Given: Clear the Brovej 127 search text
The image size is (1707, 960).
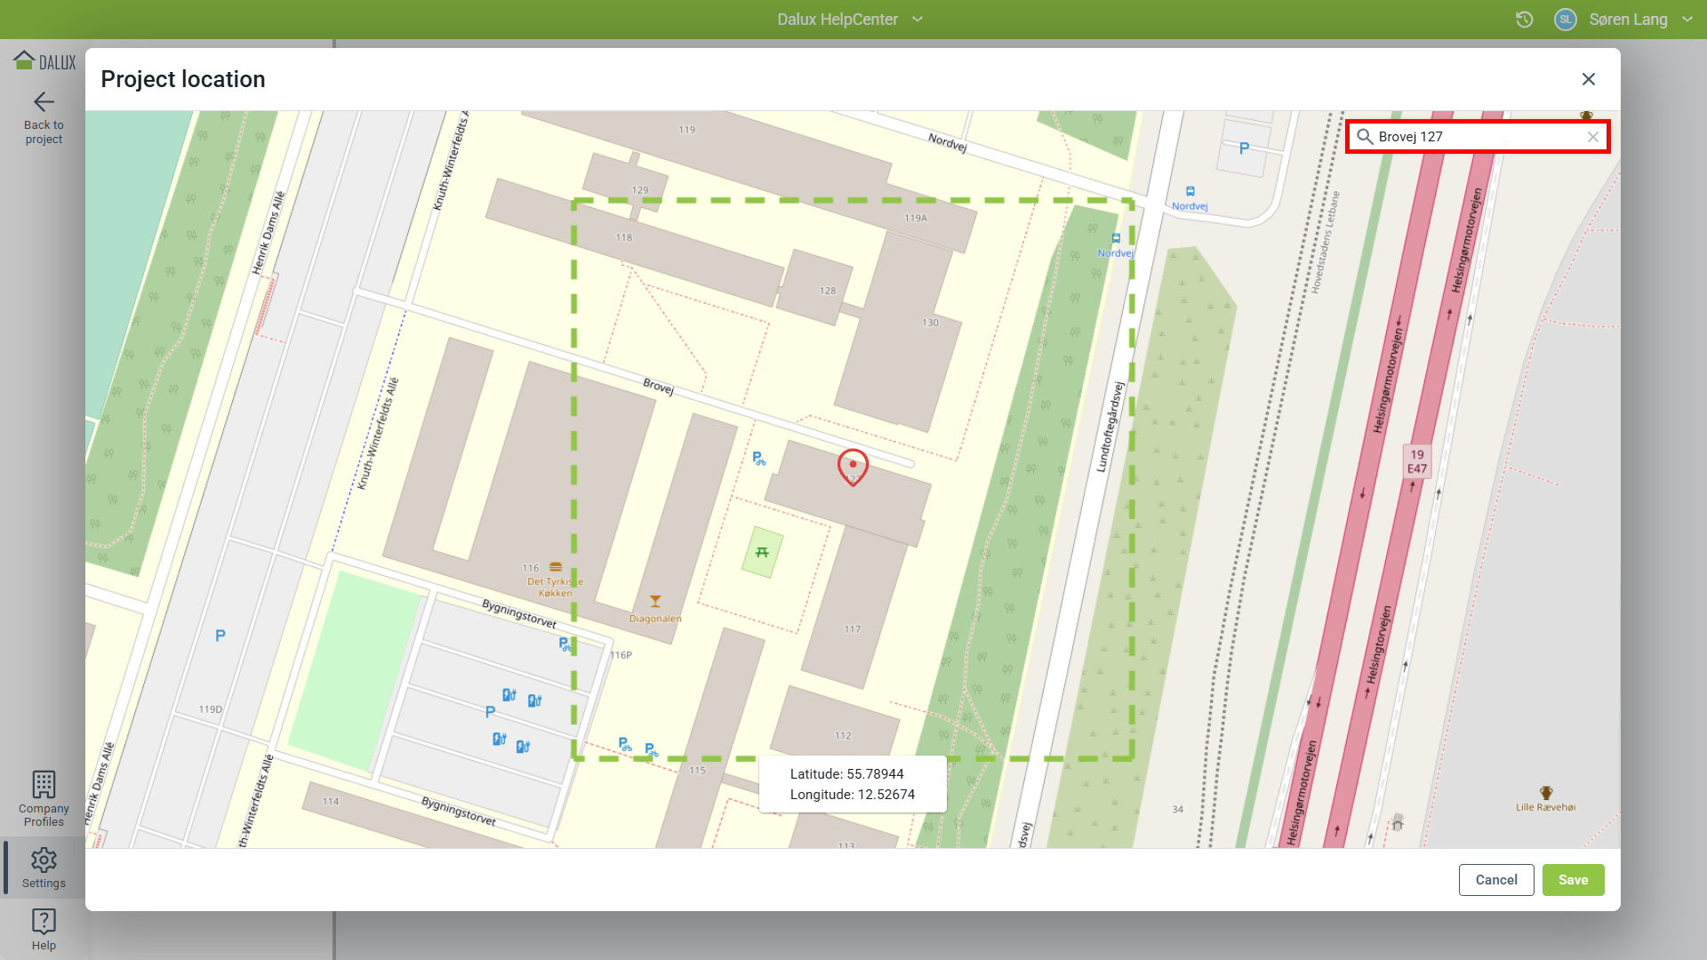Looking at the screenshot, I should (x=1592, y=137).
